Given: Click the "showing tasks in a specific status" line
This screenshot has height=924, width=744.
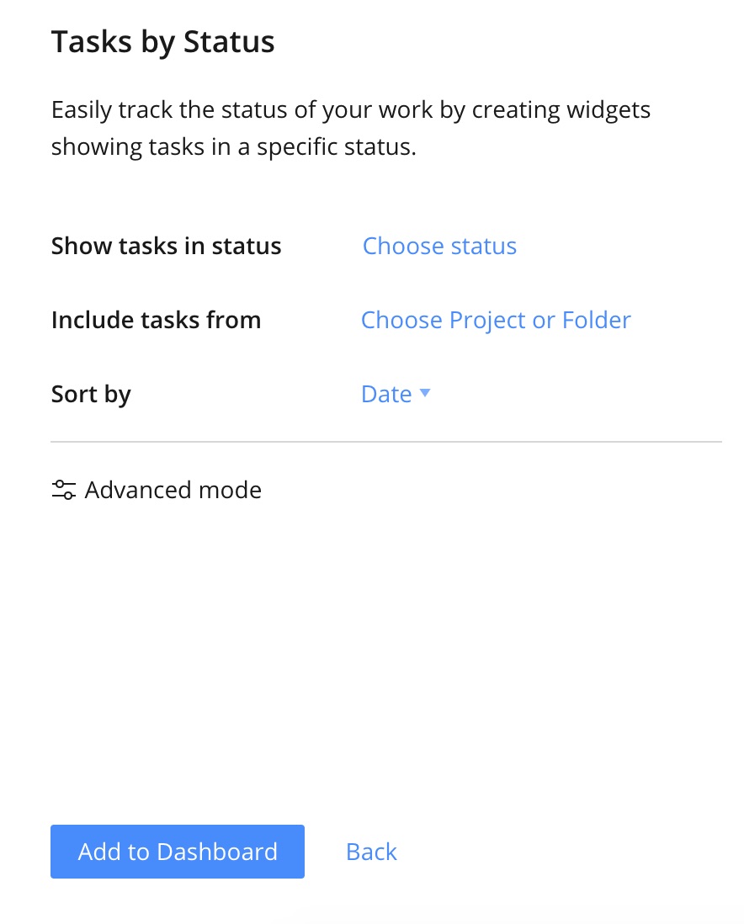Looking at the screenshot, I should 233,146.
